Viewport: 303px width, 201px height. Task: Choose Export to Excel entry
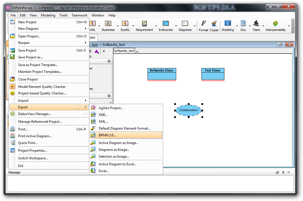pyautogui.click(x=126, y=171)
